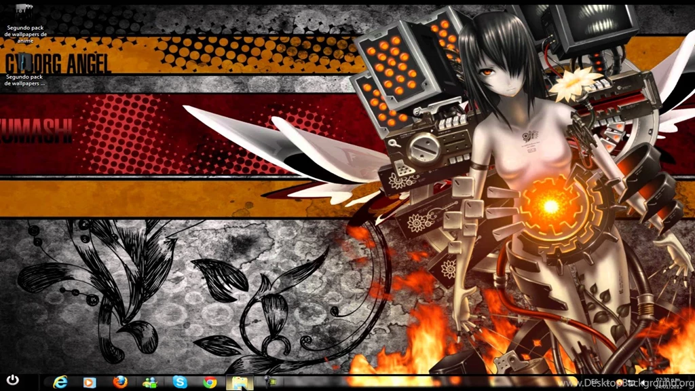Launch Internet Explorer from taskbar
This screenshot has height=391, width=695.
tap(60, 381)
